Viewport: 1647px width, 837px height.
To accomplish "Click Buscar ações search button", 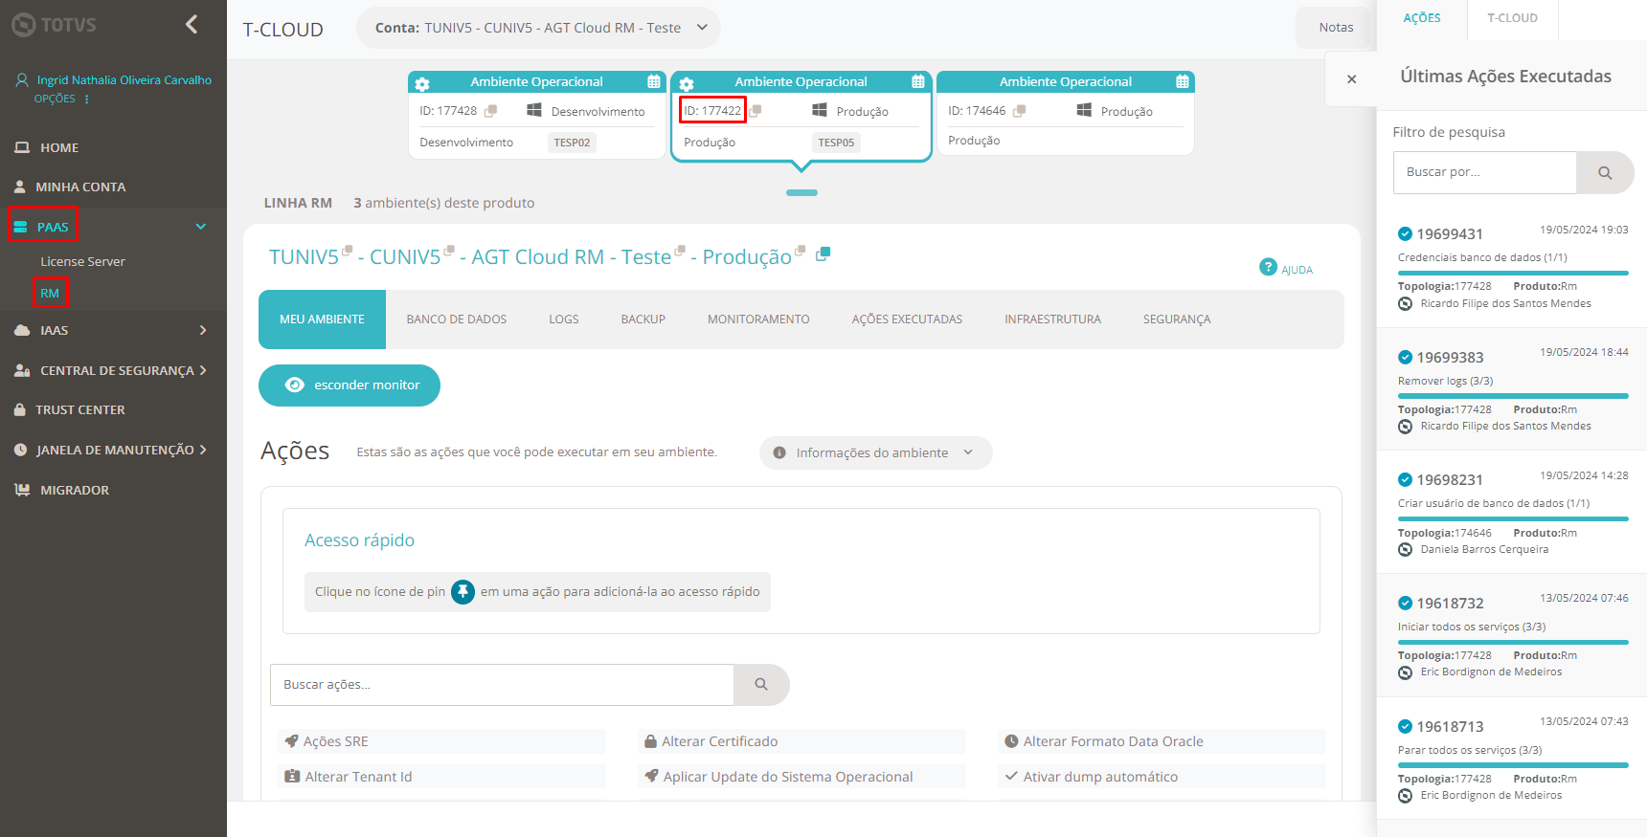I will click(x=761, y=685).
